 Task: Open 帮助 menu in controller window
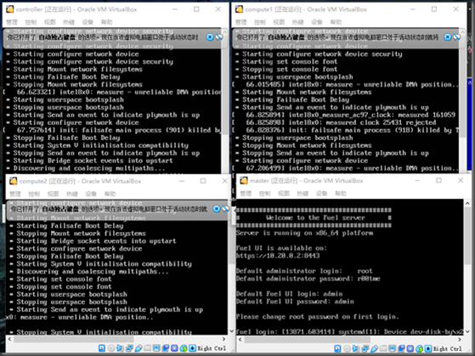click(106, 22)
